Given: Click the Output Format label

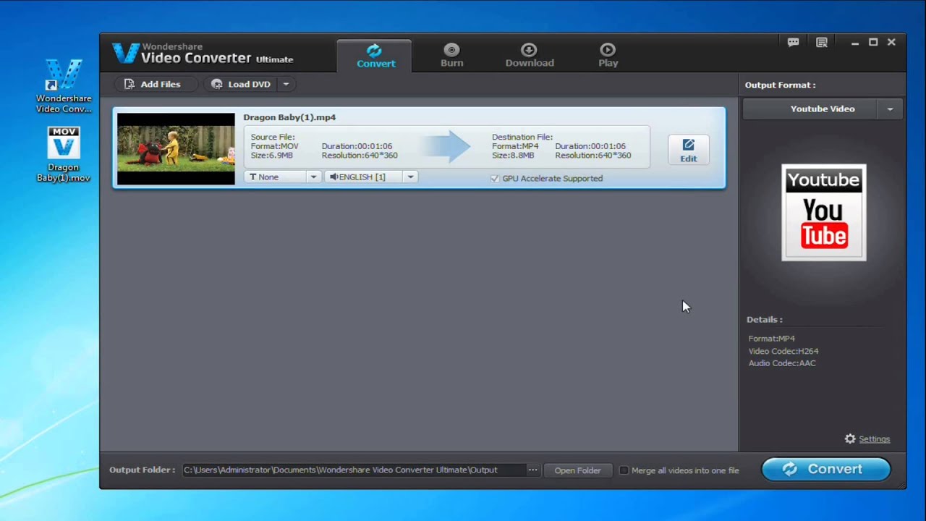Looking at the screenshot, I should [x=780, y=85].
